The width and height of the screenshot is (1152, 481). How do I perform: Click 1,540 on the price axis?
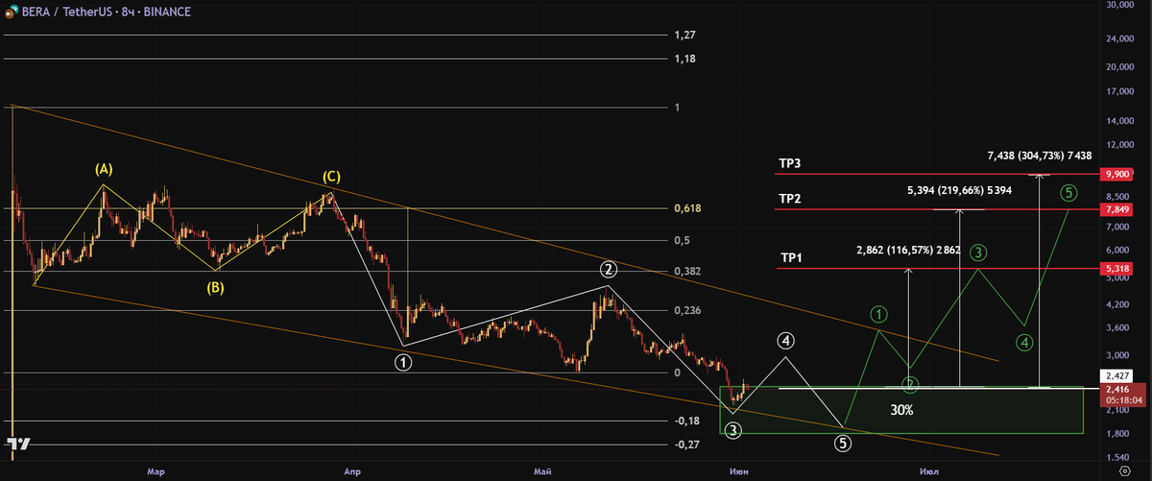point(1117,457)
